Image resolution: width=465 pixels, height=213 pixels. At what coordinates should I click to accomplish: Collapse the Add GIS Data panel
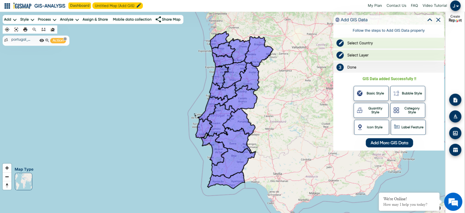(430, 20)
